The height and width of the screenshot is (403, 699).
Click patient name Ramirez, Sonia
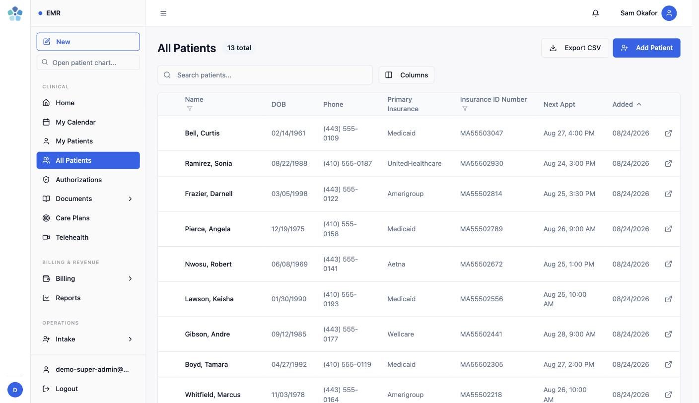(209, 163)
